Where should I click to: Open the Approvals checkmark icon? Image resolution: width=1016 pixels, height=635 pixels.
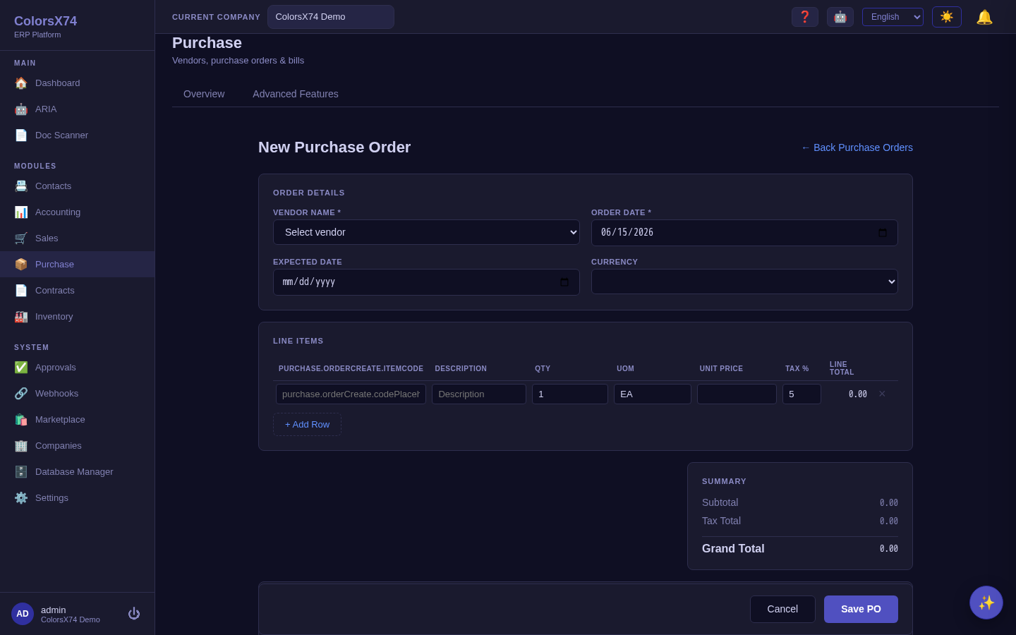coord(21,368)
